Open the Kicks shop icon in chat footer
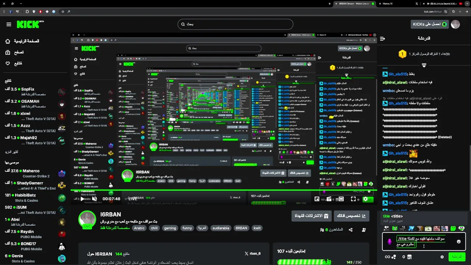Viewport: 471px width, 265px height. (409, 257)
